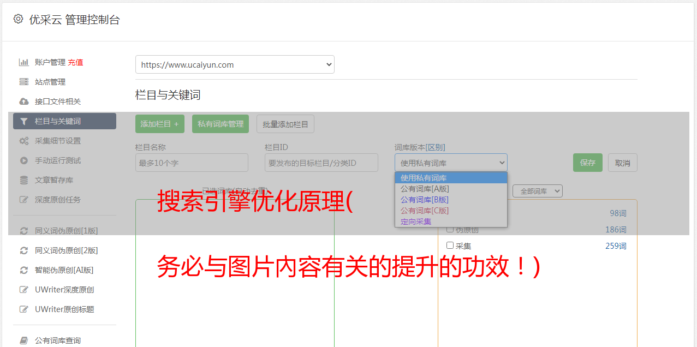The height and width of the screenshot is (347, 697).
Task: Tick the 采集 checkbox
Action: 450,246
